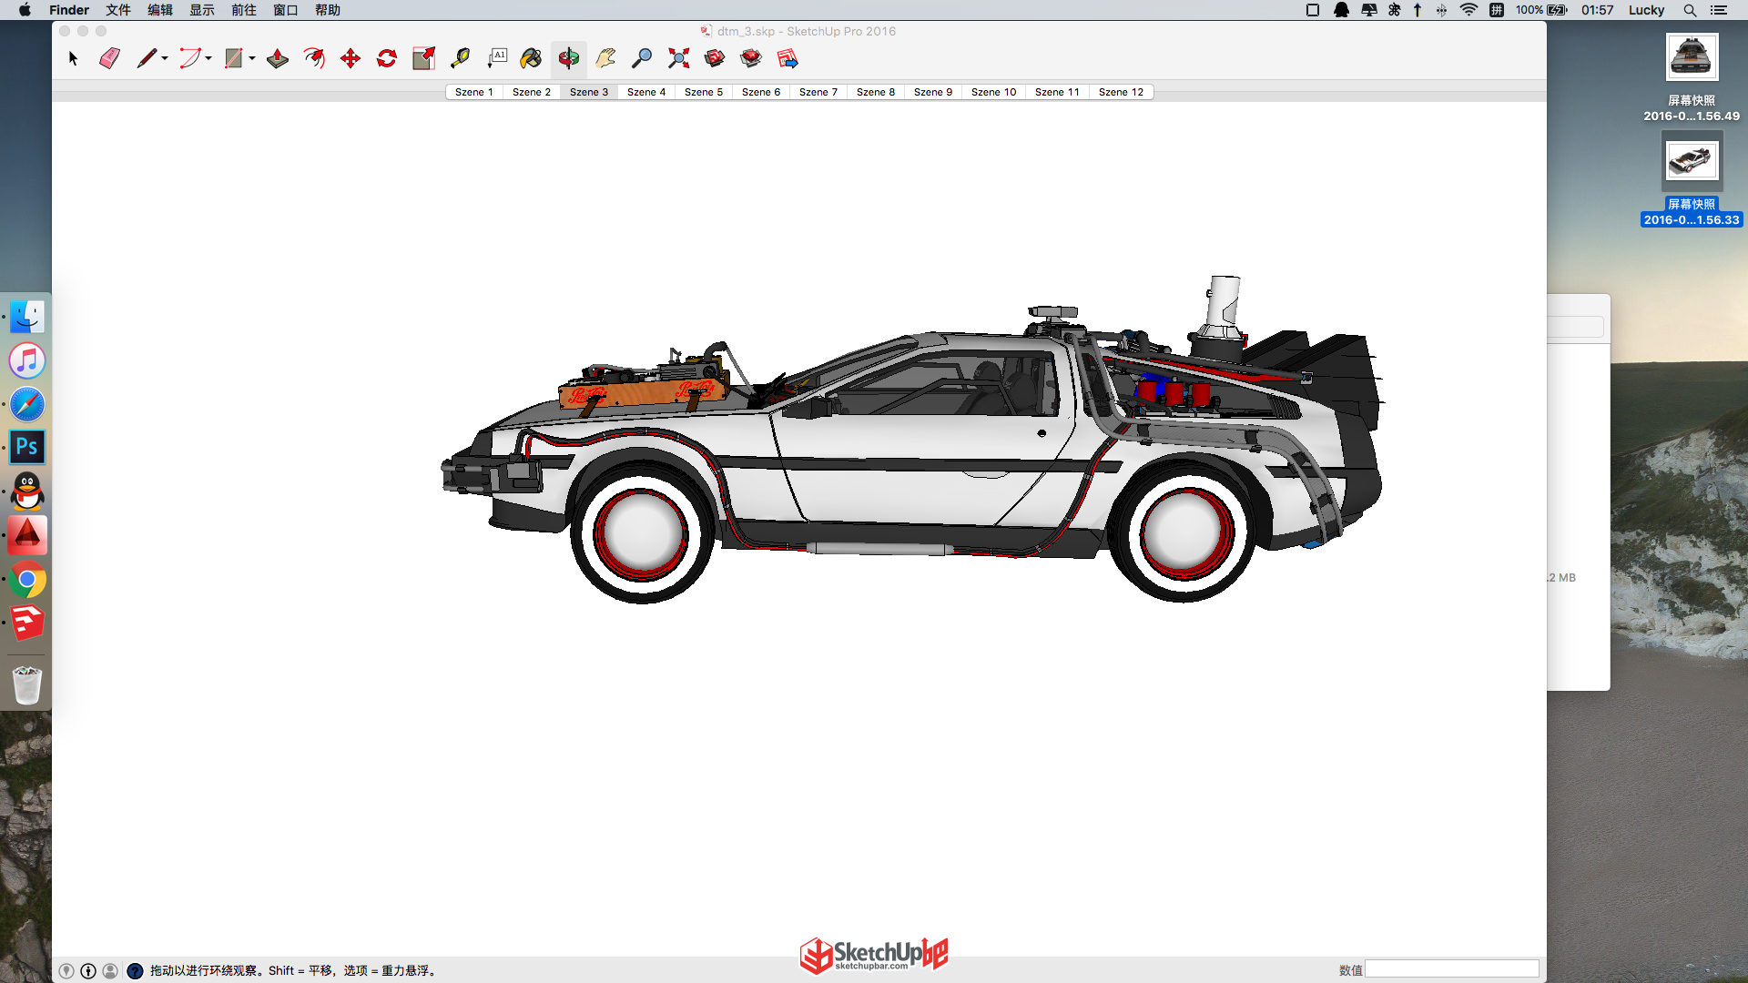Open SketchUp icon in the Dock

pos(27,623)
